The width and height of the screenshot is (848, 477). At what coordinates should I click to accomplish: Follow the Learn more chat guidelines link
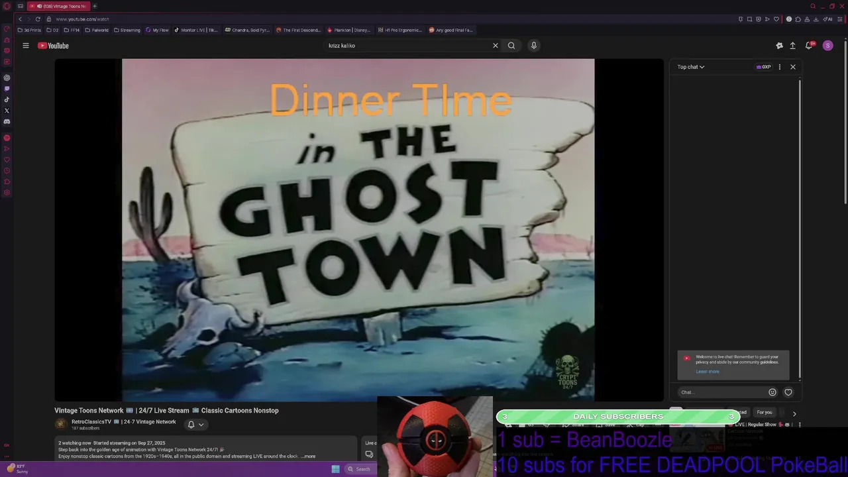(708, 372)
